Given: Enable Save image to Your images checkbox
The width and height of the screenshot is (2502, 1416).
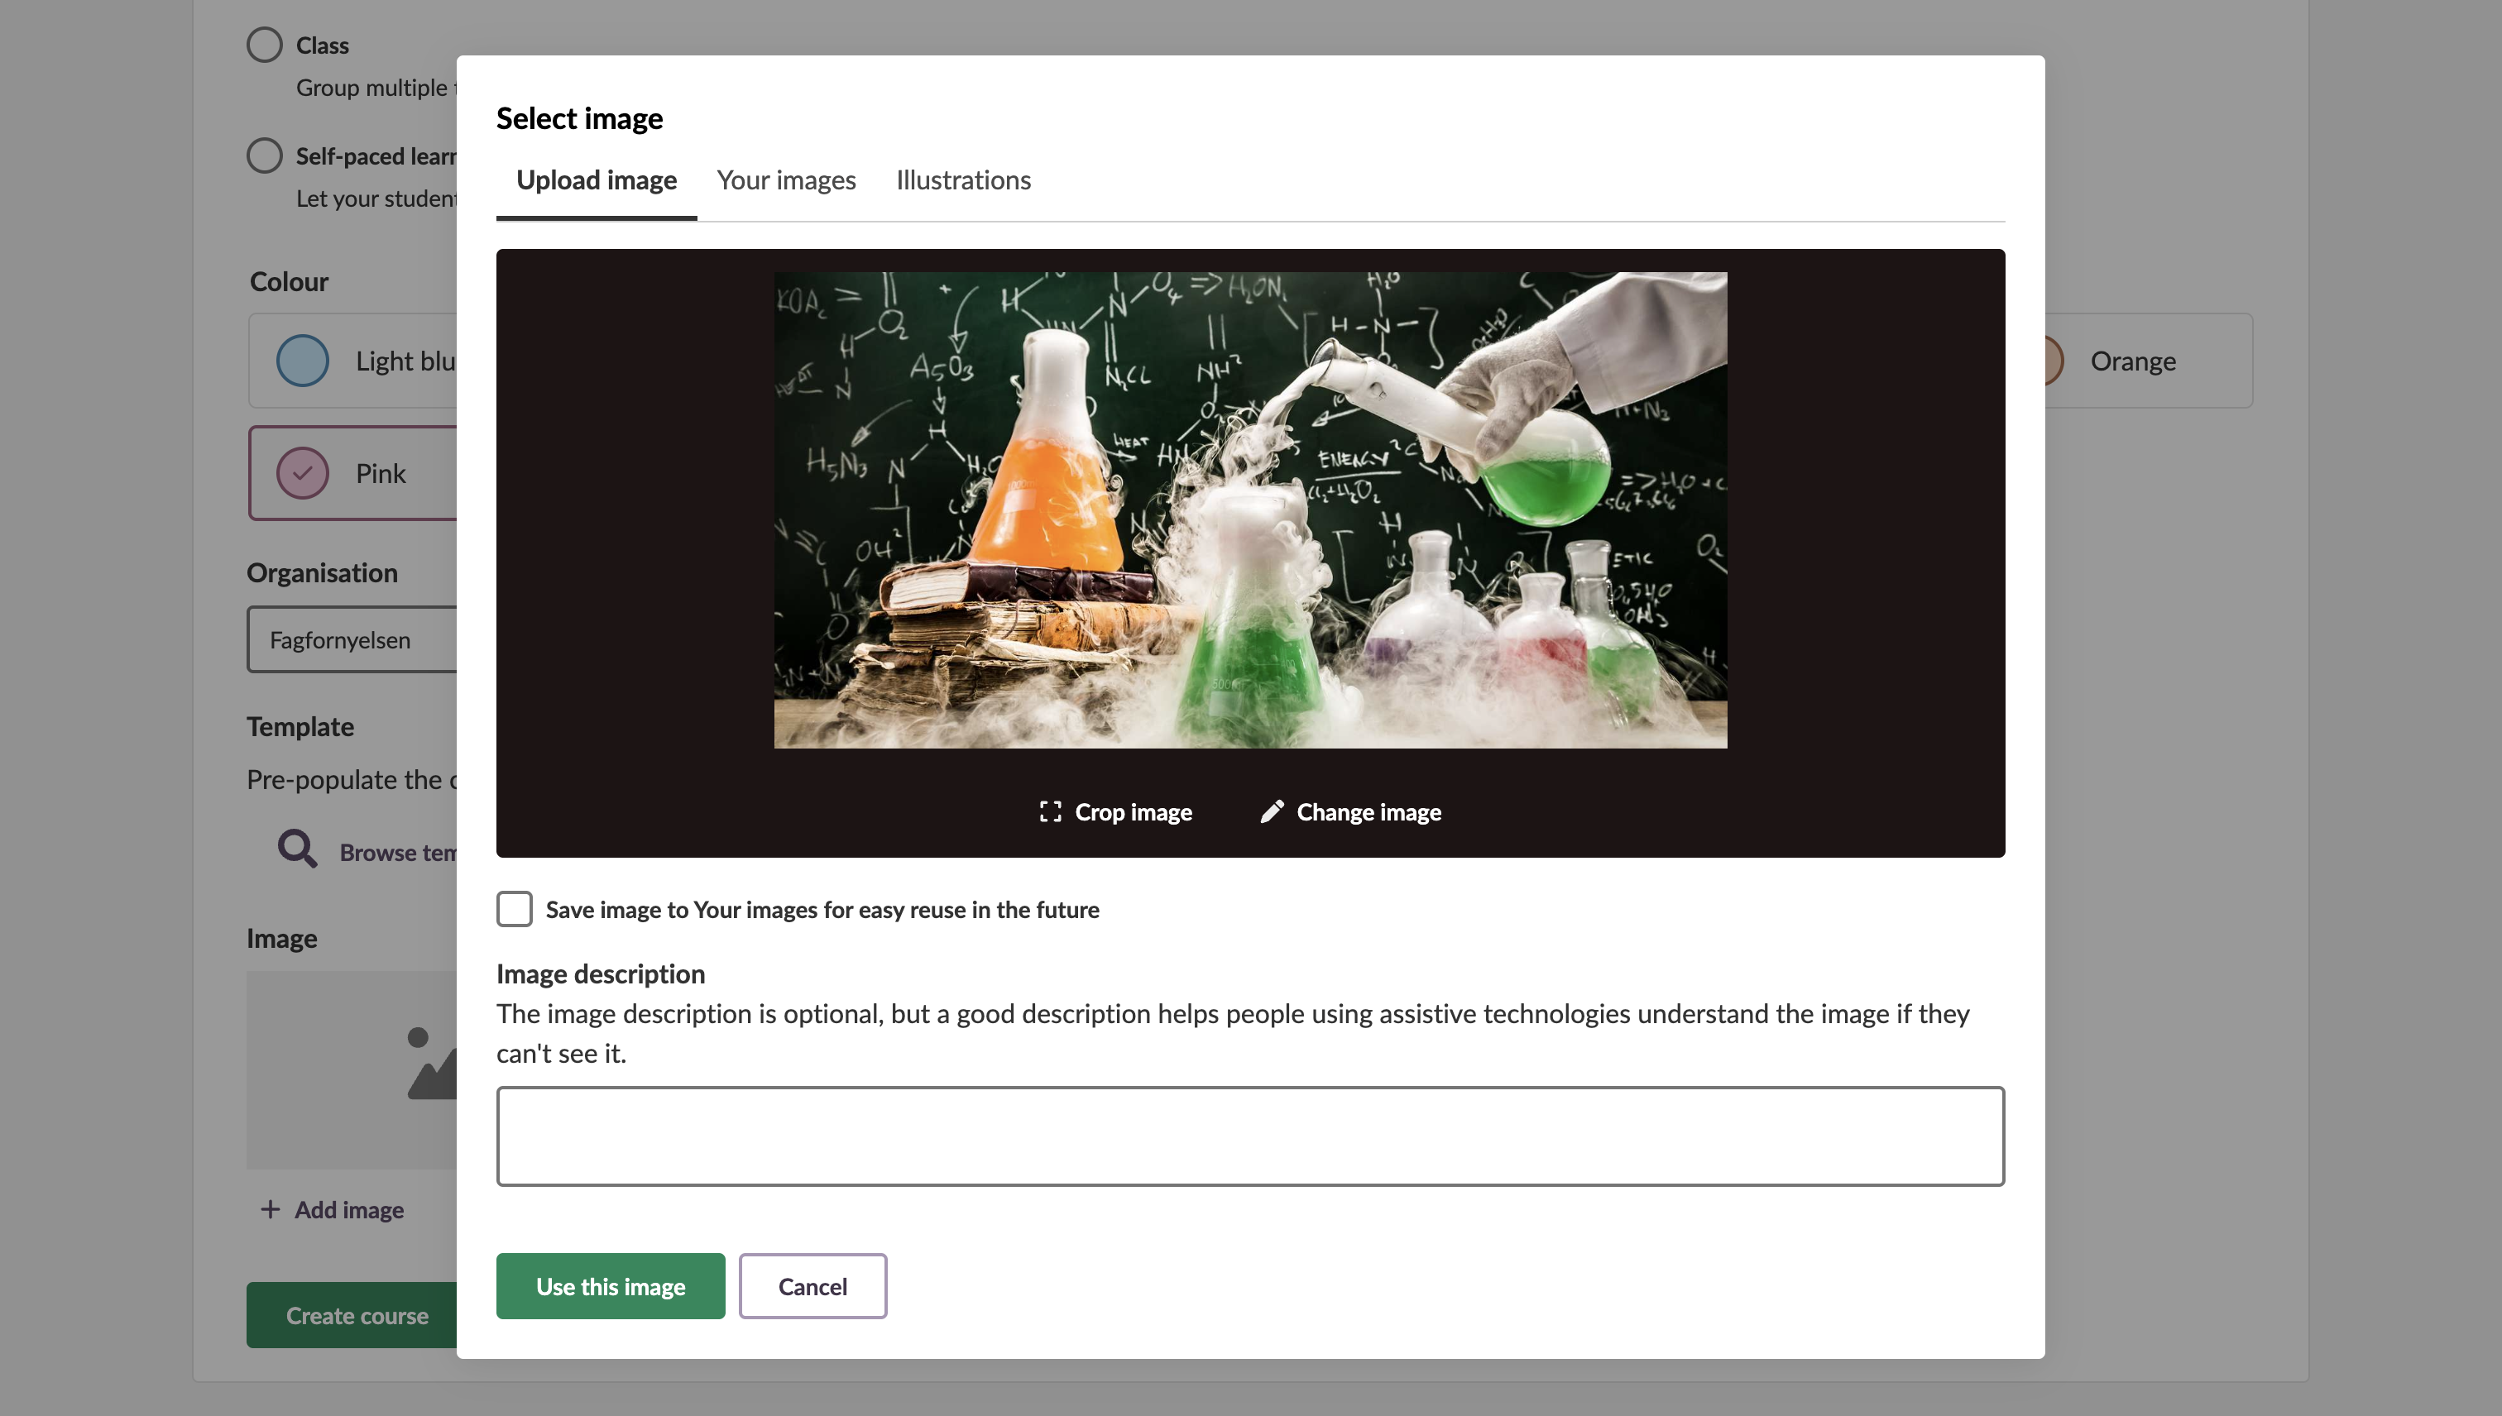Looking at the screenshot, I should [x=515, y=908].
